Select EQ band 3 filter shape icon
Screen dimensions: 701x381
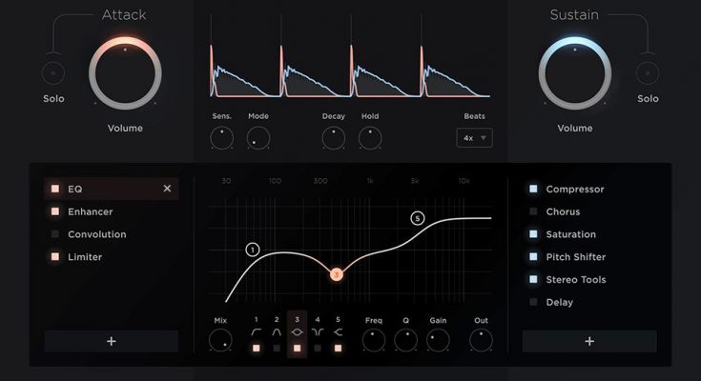(x=297, y=332)
